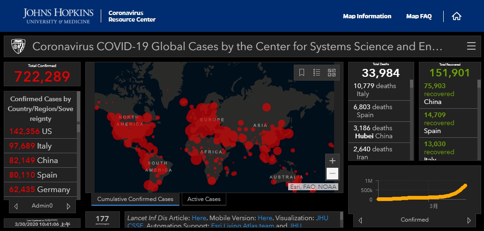
Task: Click the dashboard title text
Action: (x=238, y=47)
